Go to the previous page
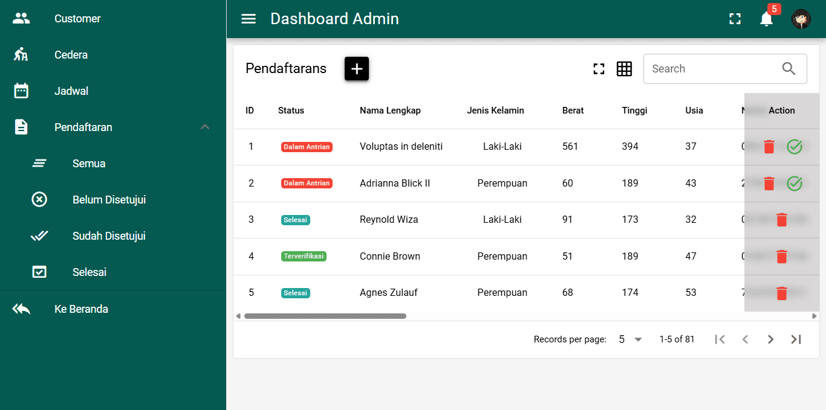 (x=745, y=339)
